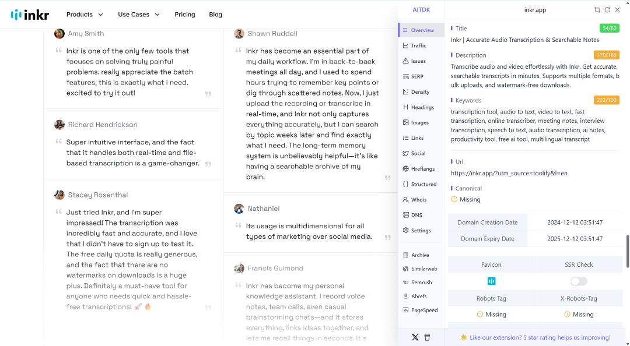Screen dimensions: 630x346
Task: Click the keywords score badge 233/100
Action: 606,100
